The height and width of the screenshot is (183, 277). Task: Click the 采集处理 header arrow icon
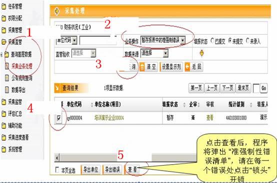(56, 11)
